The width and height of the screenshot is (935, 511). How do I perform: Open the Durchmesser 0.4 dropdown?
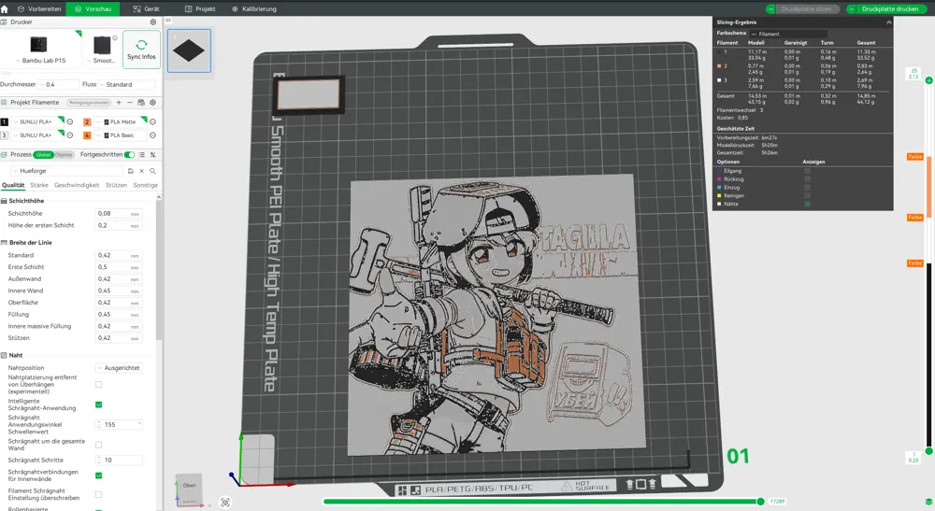(x=59, y=85)
